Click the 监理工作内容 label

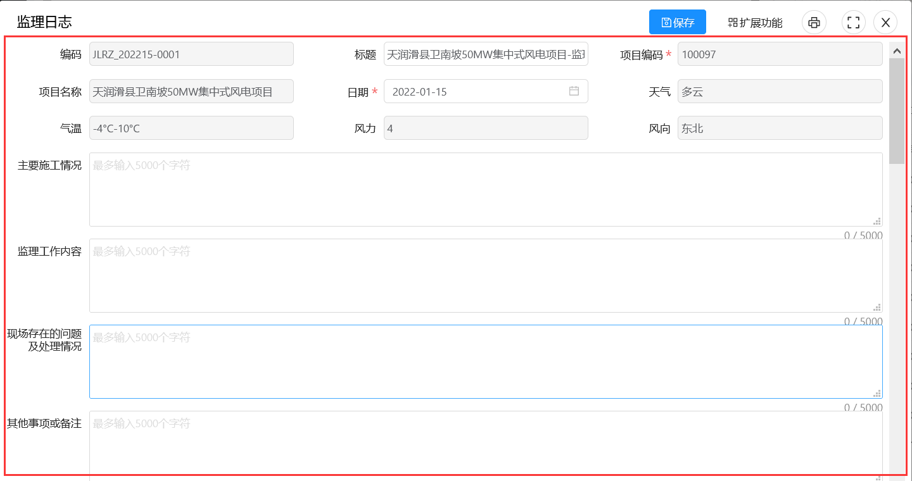(x=49, y=251)
